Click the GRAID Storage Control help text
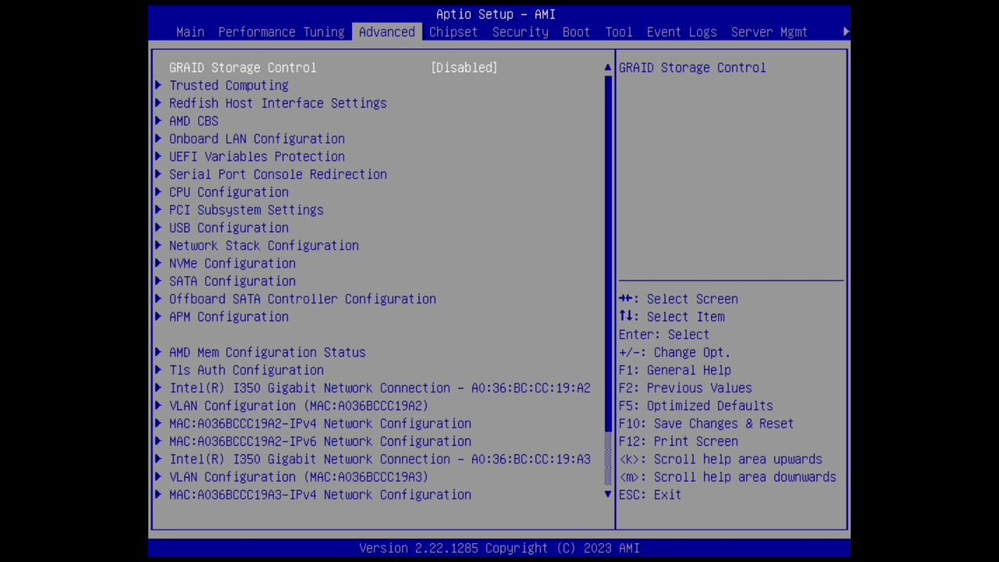 pyautogui.click(x=692, y=68)
